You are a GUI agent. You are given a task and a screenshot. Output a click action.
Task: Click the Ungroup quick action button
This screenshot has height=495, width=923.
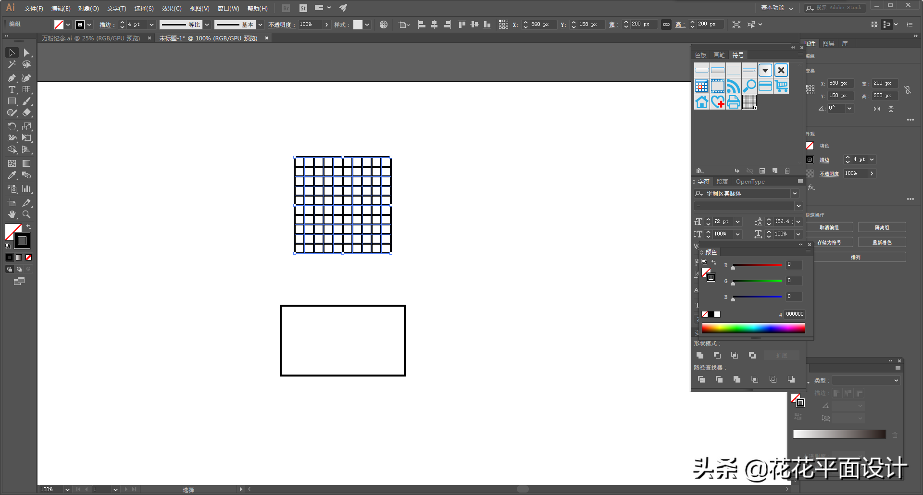[x=829, y=227]
